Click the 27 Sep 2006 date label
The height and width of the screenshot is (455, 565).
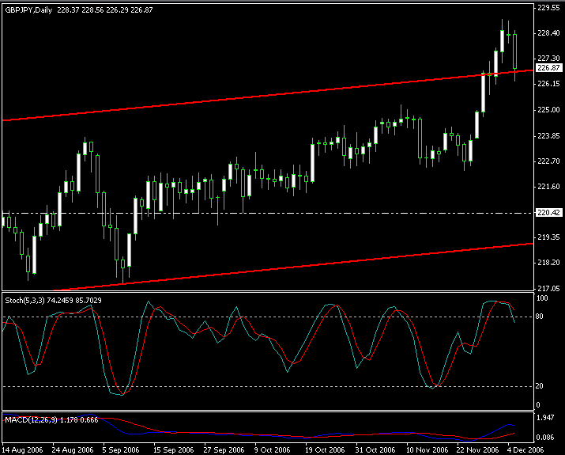[224, 450]
